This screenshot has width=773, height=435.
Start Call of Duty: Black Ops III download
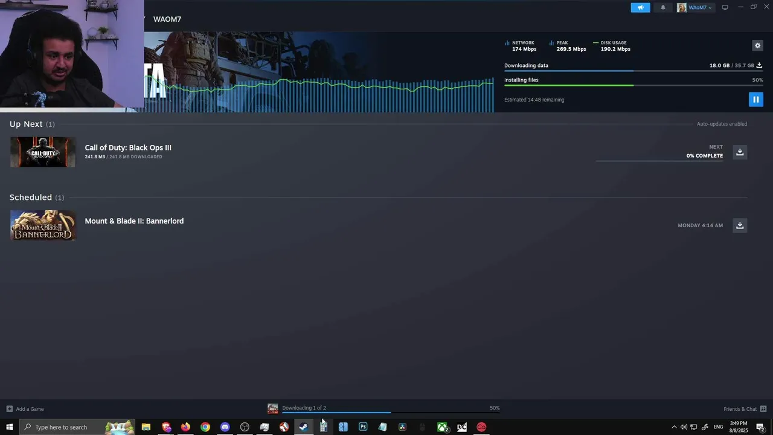[x=740, y=152]
